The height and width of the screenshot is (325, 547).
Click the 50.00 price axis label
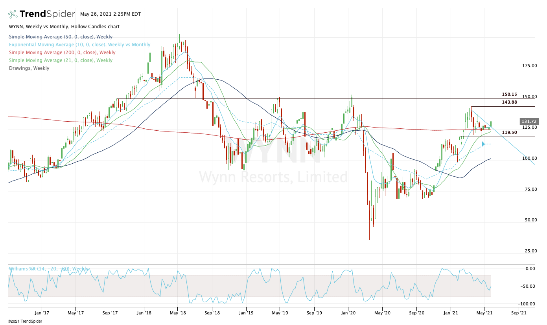530,220
